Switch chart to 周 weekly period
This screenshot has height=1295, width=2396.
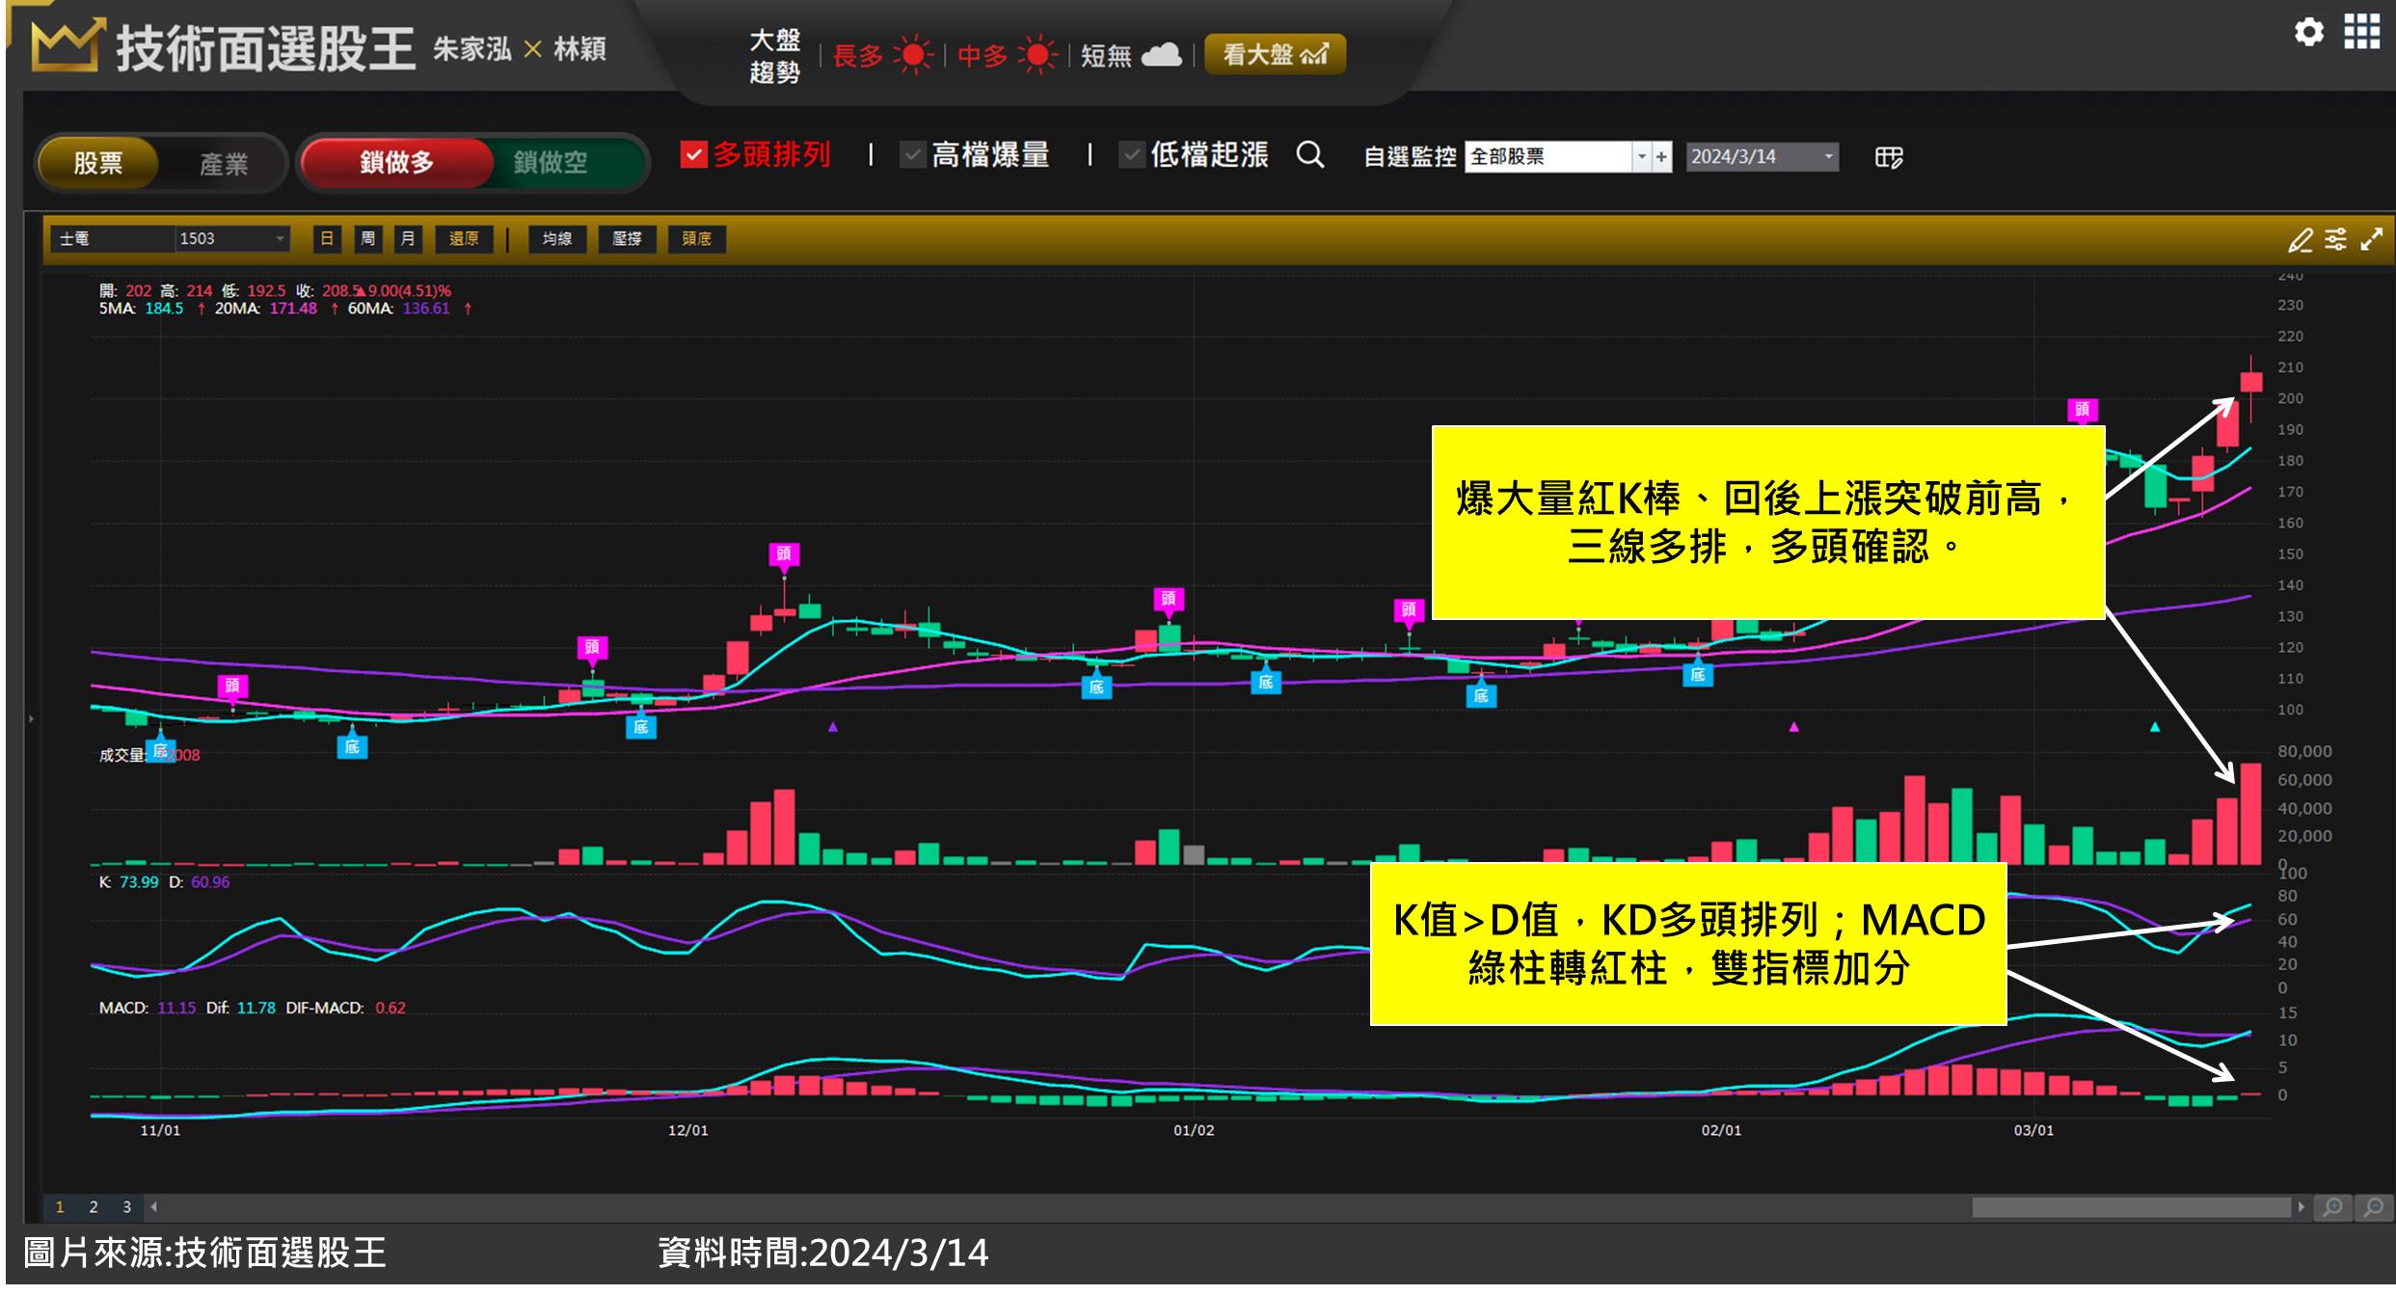(x=367, y=239)
